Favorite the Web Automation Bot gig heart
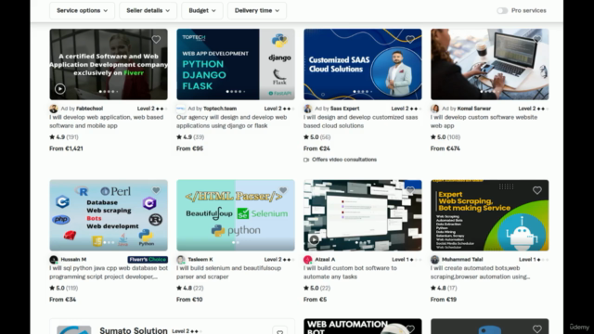 [410, 328]
